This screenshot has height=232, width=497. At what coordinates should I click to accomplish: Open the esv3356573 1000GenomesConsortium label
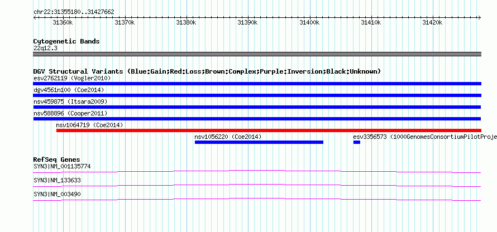pyautogui.click(x=425, y=137)
